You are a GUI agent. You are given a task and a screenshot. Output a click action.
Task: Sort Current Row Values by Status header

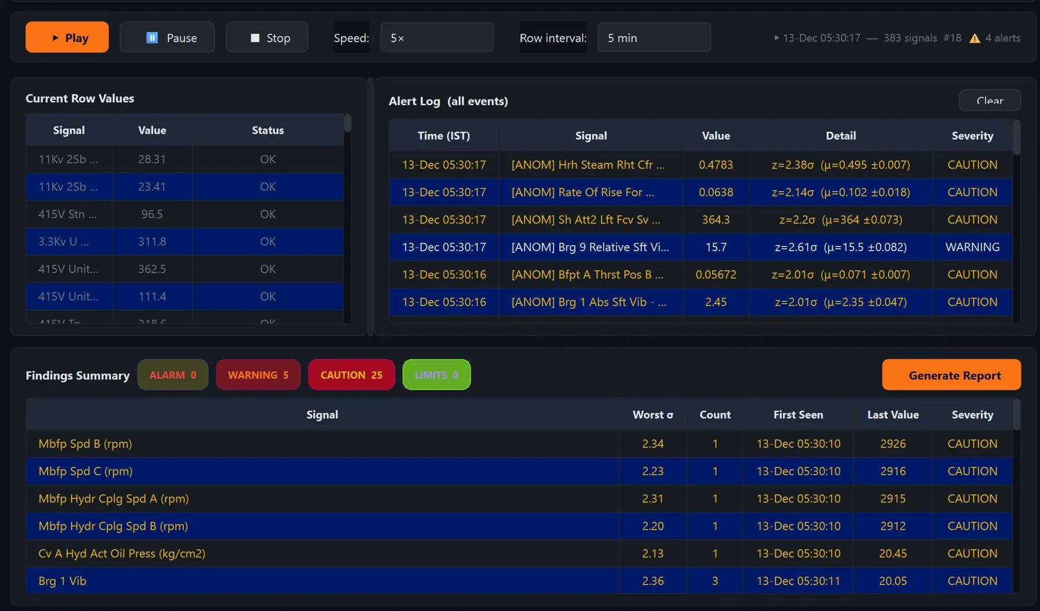[x=268, y=130]
